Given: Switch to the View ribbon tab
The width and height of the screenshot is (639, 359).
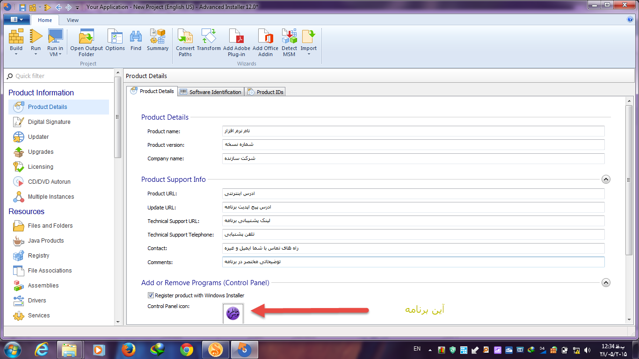Looking at the screenshot, I should click(73, 20).
